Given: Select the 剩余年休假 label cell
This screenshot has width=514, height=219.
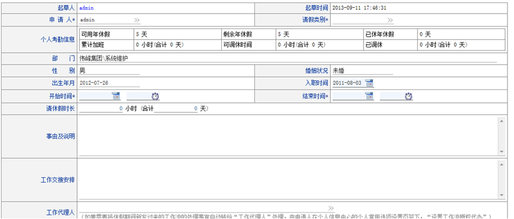Looking at the screenshot, I should click(x=248, y=34).
